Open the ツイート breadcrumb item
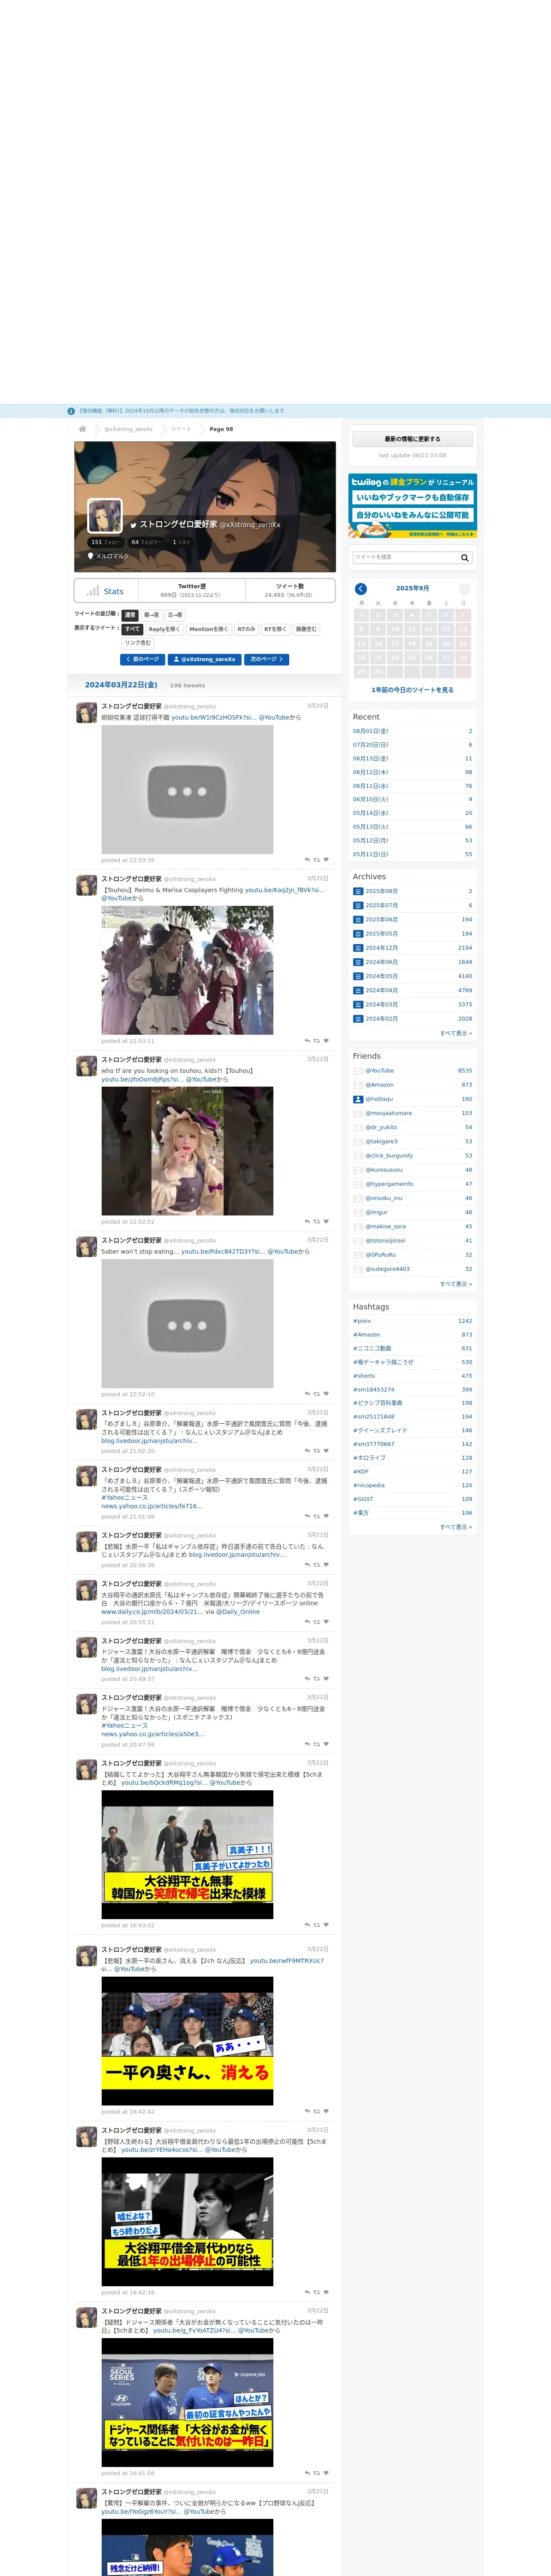This screenshot has width=551, height=2576. coord(181,429)
